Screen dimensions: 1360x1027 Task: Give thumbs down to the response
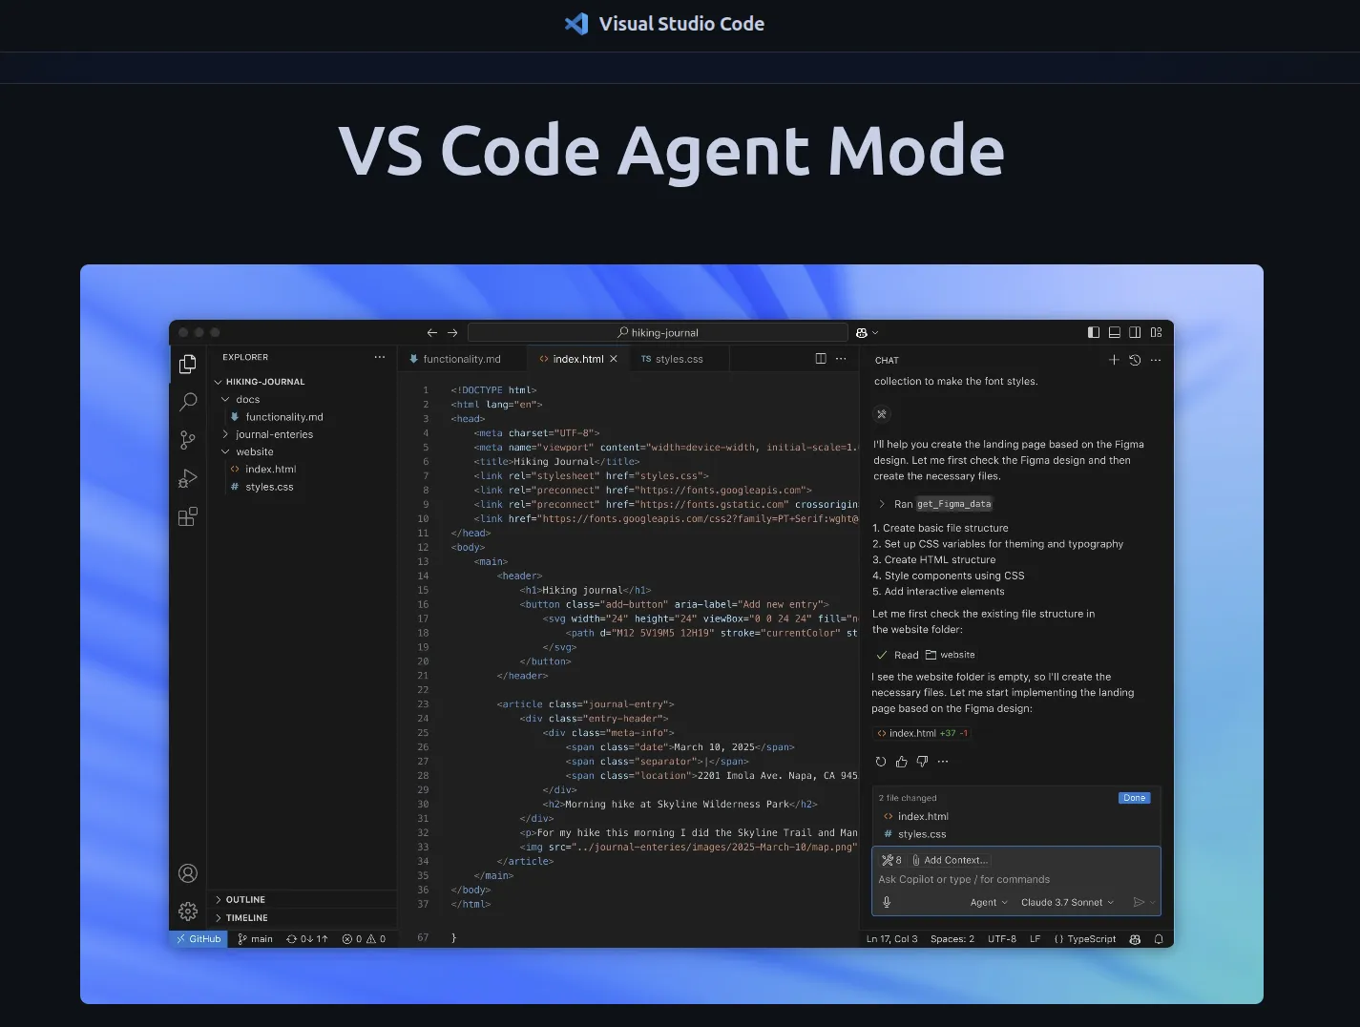tap(922, 762)
